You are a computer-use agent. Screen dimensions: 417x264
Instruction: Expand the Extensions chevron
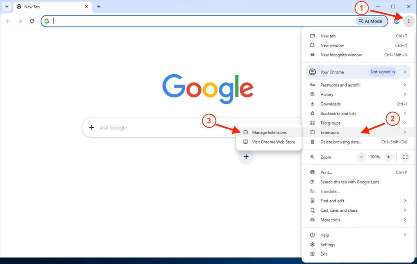pos(405,132)
